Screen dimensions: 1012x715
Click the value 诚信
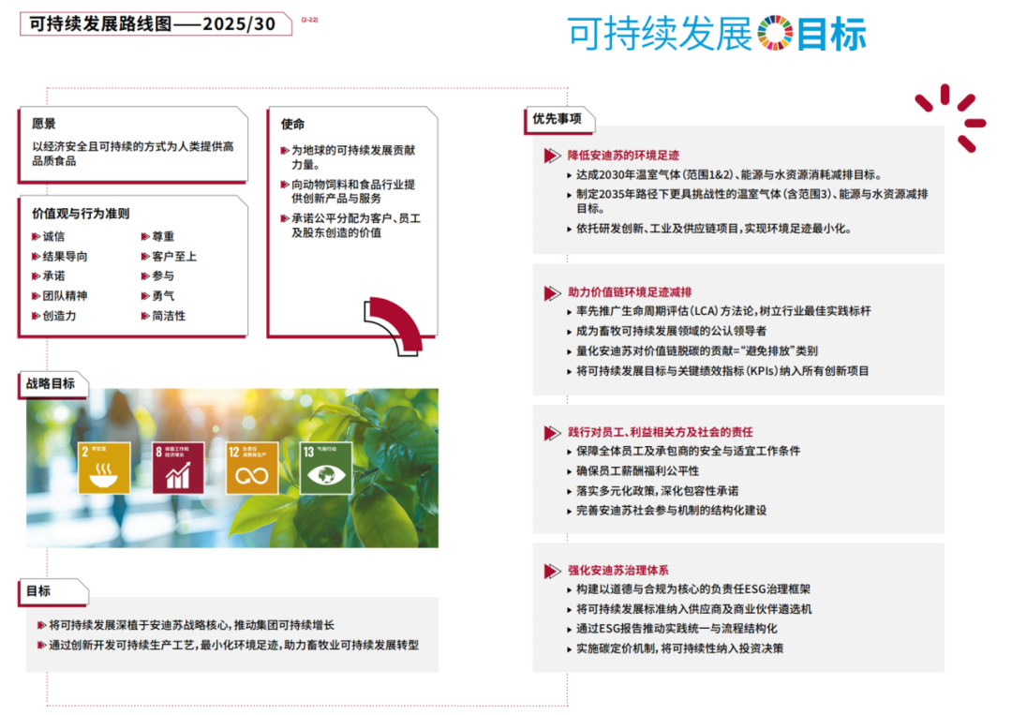[53, 236]
